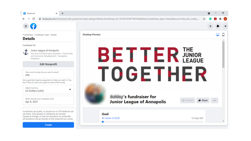Click the Edit Nonprofit button
The image size is (251, 141).
[x=48, y=64]
